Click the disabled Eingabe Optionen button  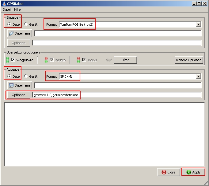coord(19,43)
